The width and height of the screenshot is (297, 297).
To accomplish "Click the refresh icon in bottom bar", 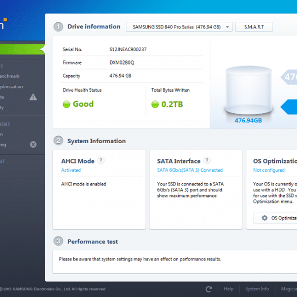I will pyautogui.click(x=209, y=289).
